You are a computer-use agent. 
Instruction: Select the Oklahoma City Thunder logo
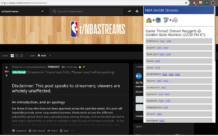coord(166,20)
